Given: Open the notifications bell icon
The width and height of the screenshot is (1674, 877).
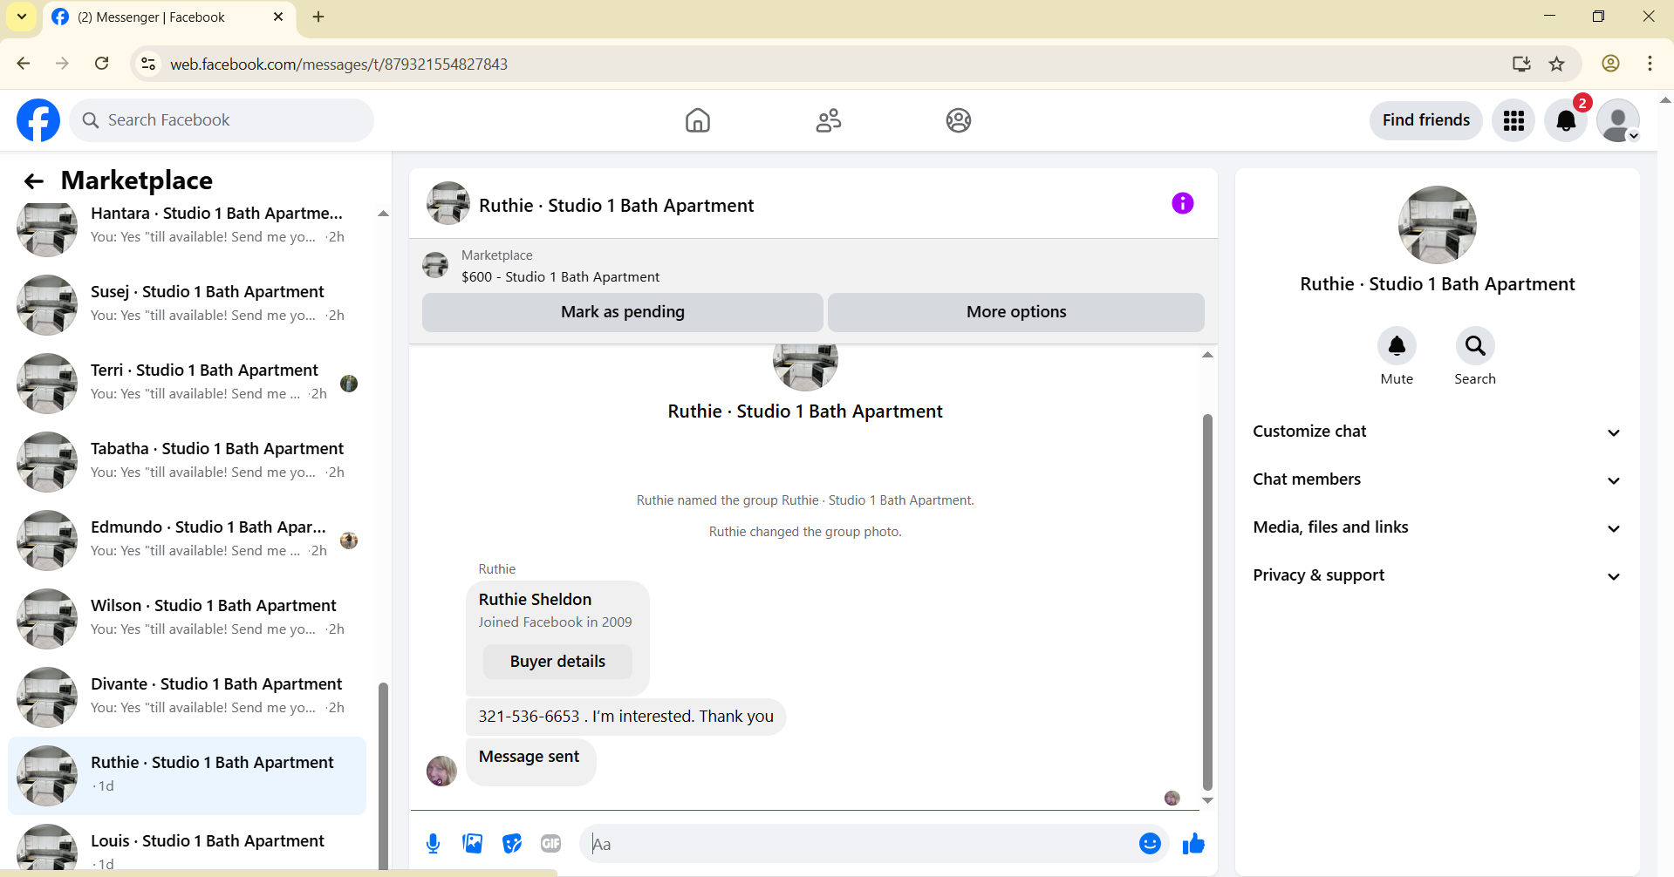Looking at the screenshot, I should [1566, 120].
